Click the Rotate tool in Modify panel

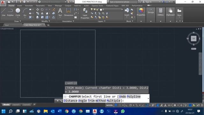tap(42, 10)
